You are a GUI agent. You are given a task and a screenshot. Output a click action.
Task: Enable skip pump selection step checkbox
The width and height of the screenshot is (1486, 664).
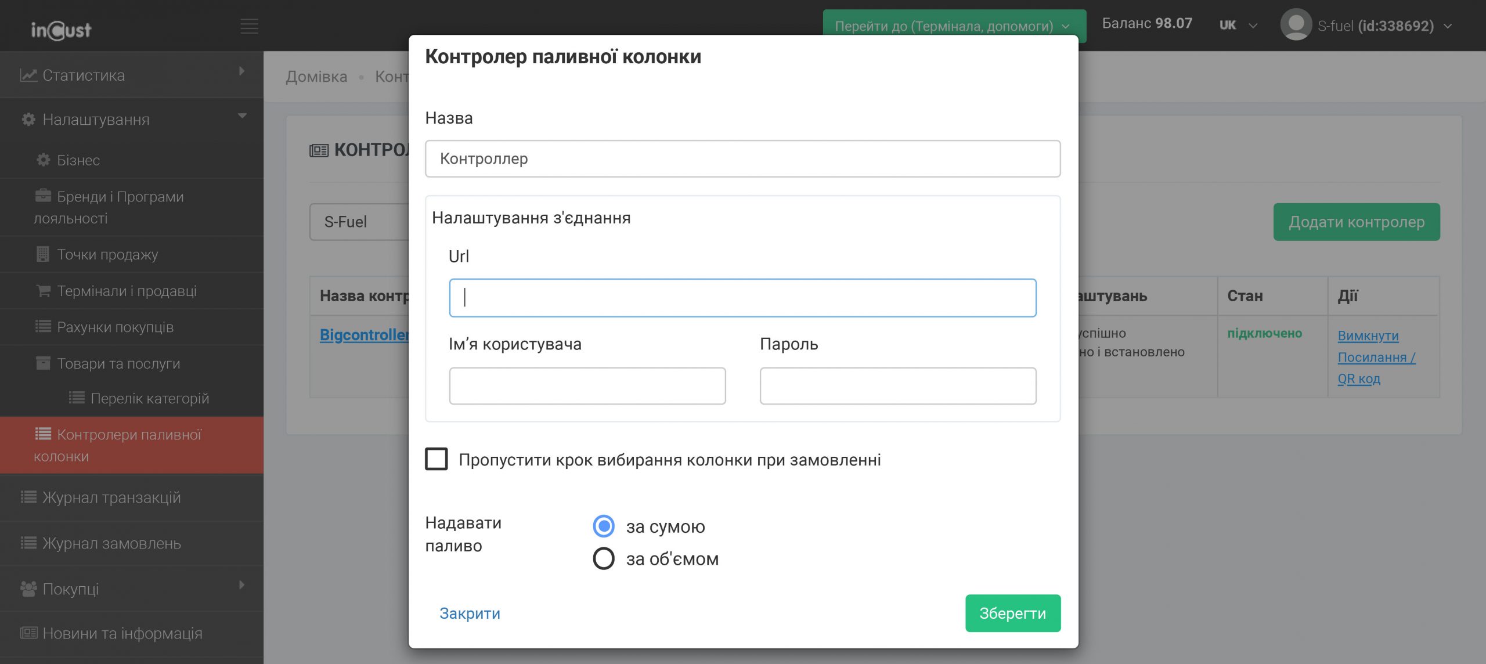coord(437,459)
